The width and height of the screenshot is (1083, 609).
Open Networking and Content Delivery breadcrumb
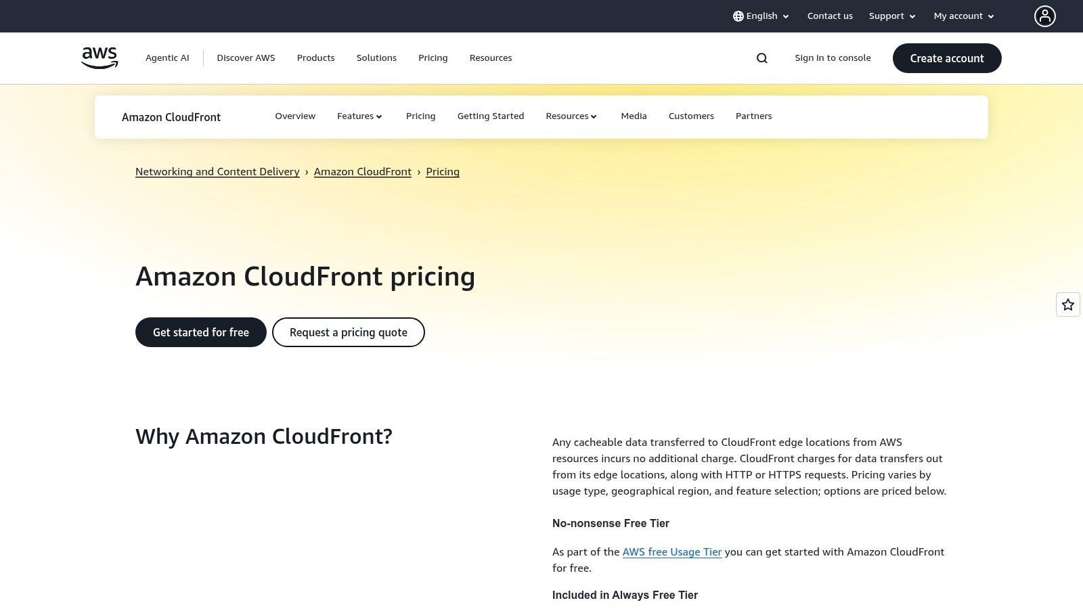click(217, 172)
